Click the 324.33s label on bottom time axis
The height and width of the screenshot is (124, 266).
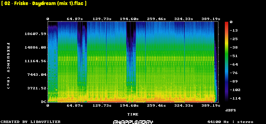pos(184,106)
